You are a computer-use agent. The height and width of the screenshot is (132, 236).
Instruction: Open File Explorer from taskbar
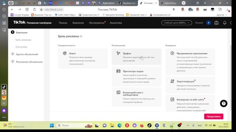coord(112,125)
